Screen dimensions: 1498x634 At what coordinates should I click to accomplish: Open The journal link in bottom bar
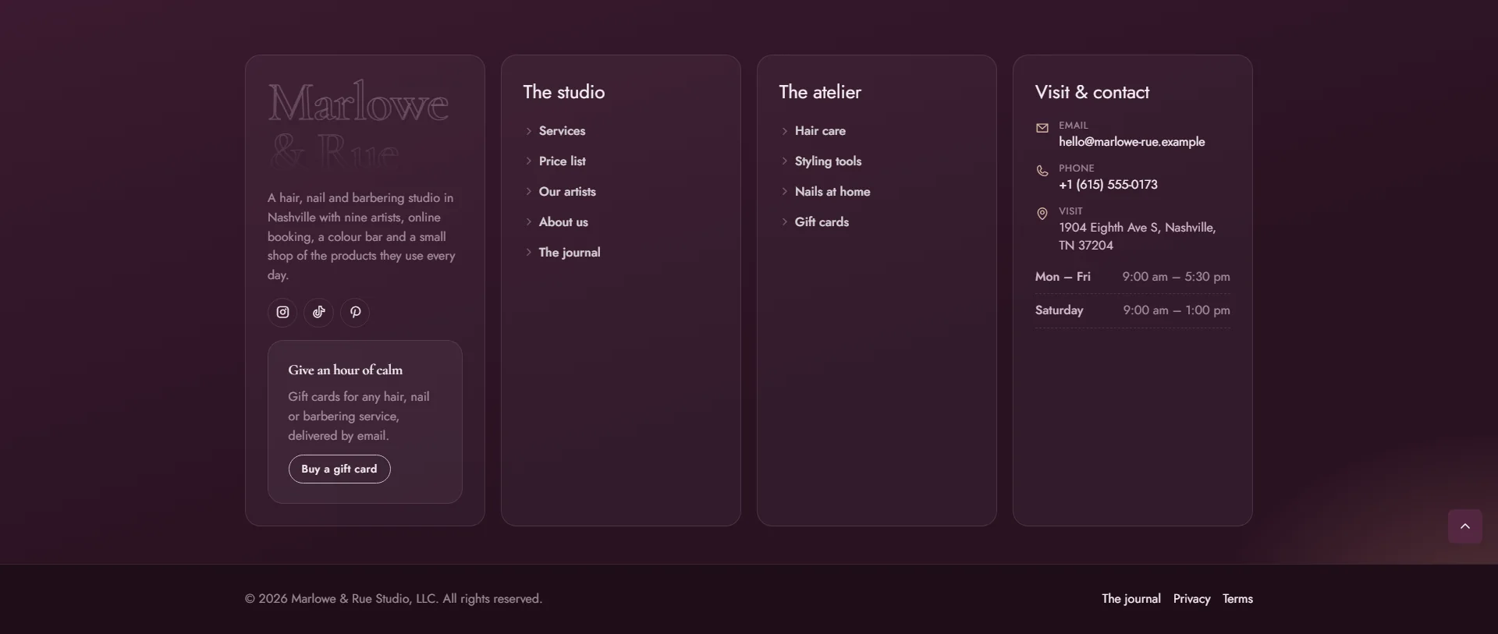point(1131,599)
